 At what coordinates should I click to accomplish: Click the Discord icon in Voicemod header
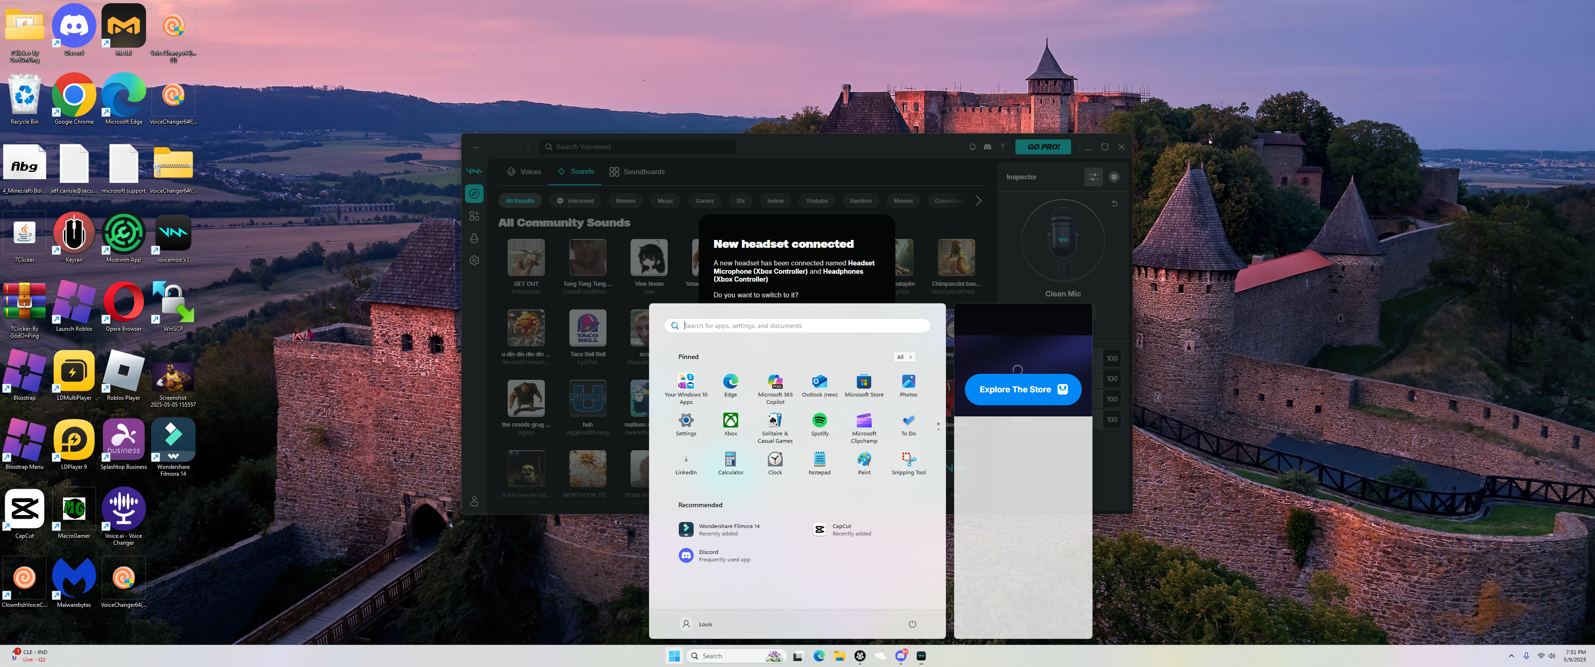[988, 147]
